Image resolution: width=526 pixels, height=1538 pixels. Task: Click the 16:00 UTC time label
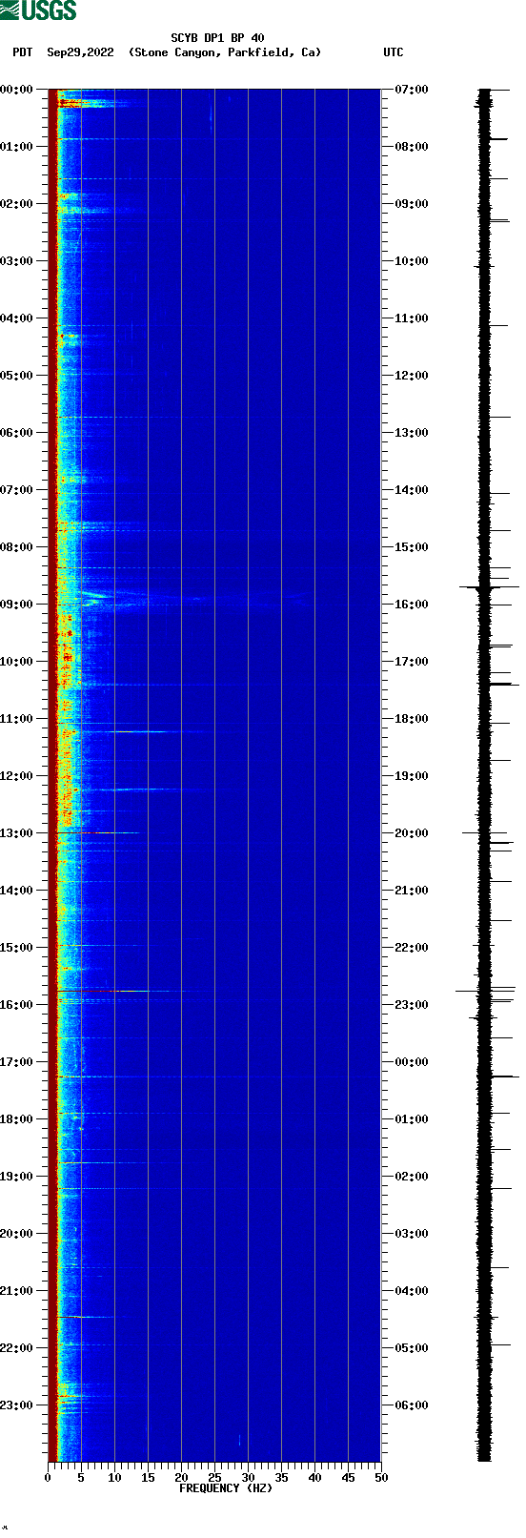click(x=412, y=605)
